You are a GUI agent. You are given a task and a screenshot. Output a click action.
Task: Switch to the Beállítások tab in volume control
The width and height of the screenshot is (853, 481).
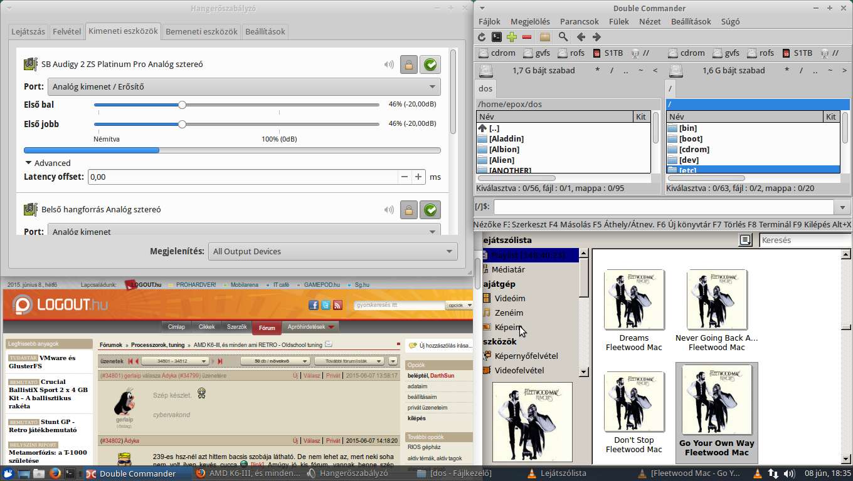(x=265, y=31)
